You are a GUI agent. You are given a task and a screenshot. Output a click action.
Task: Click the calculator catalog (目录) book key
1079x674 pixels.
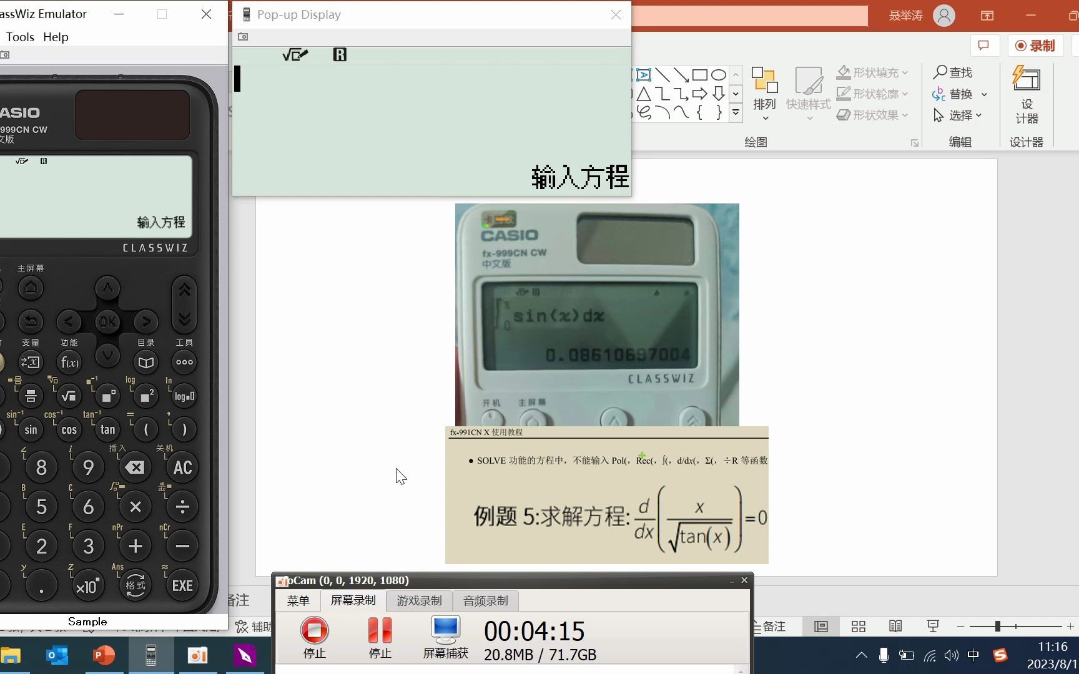146,362
